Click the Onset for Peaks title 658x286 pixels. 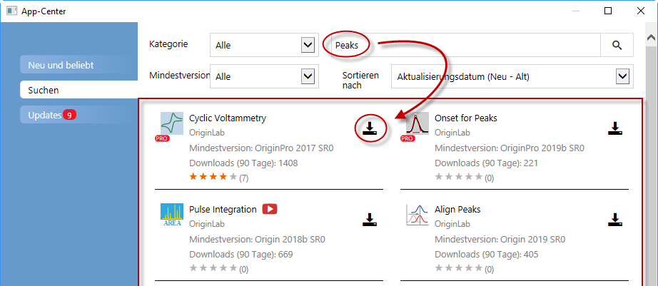466,118
